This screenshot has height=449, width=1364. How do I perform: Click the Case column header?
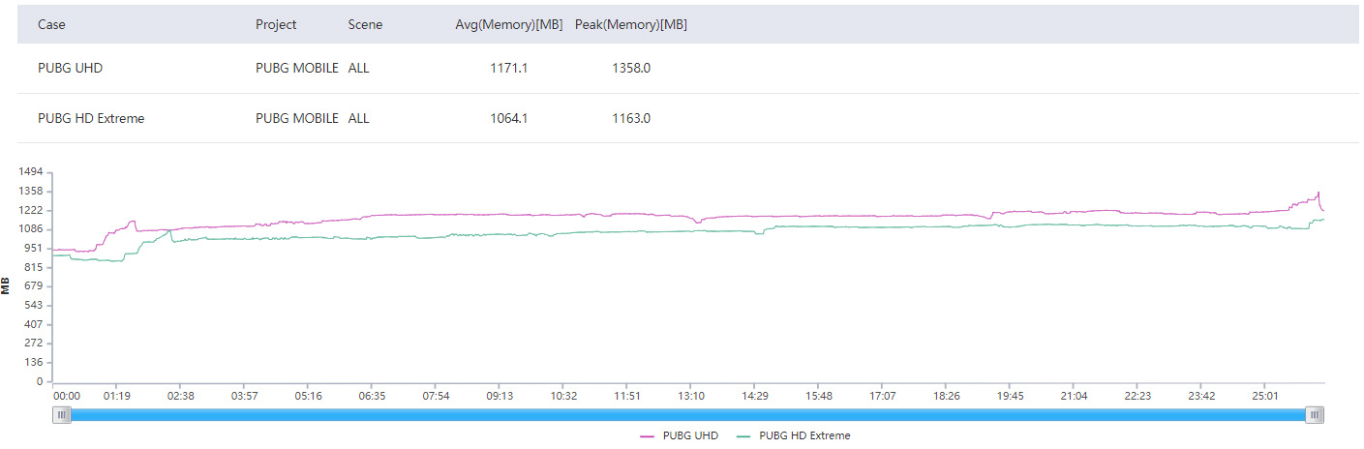click(x=51, y=25)
